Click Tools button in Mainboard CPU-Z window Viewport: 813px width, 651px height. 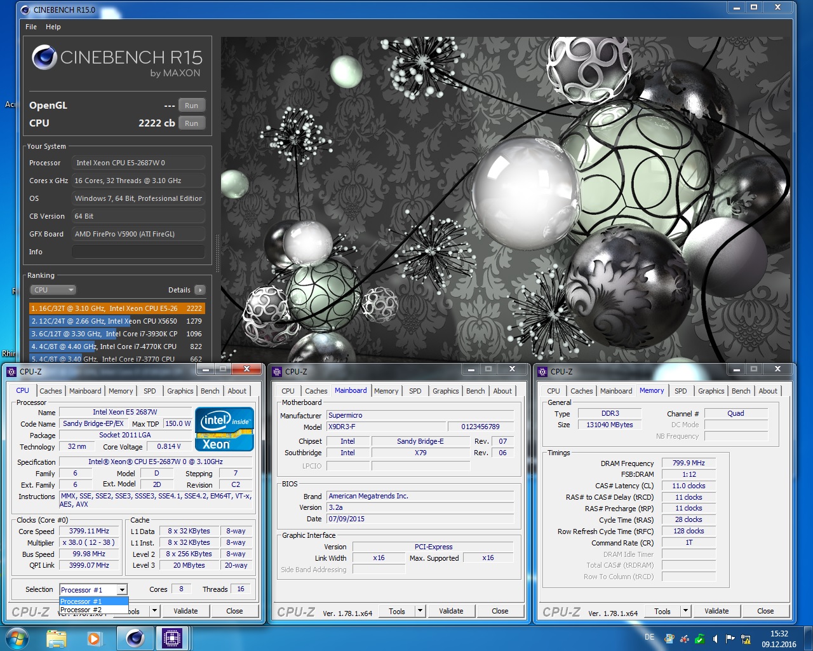coord(397,611)
